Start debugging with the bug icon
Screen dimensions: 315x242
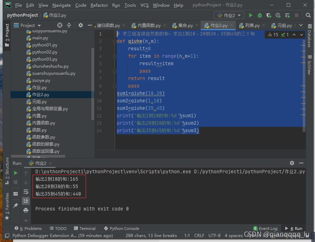[260, 15]
